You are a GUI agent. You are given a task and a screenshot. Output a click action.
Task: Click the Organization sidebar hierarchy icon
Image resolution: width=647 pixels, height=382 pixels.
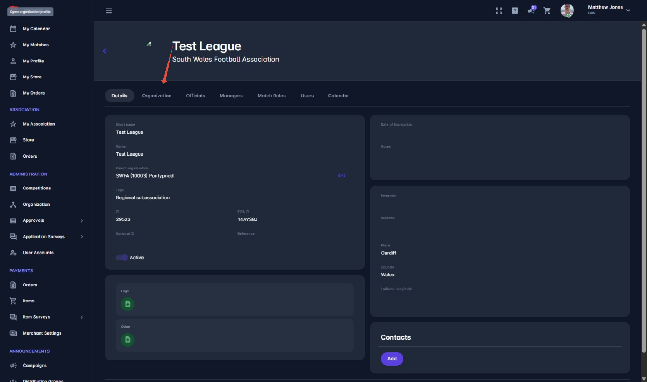(x=13, y=204)
